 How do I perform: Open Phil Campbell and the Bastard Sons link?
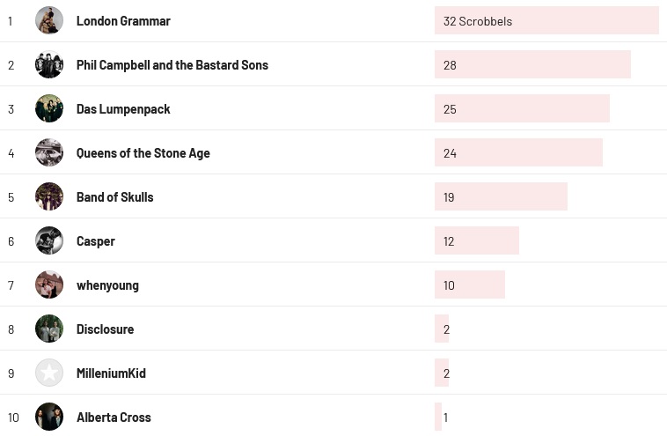click(x=172, y=65)
